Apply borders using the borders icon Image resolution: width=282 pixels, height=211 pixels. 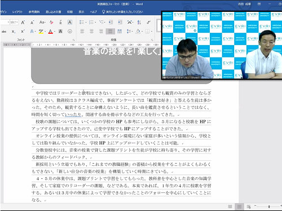point(147,31)
